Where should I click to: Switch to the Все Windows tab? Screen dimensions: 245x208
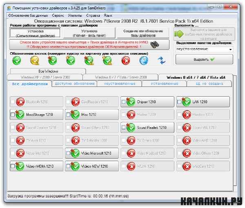click(x=48, y=71)
